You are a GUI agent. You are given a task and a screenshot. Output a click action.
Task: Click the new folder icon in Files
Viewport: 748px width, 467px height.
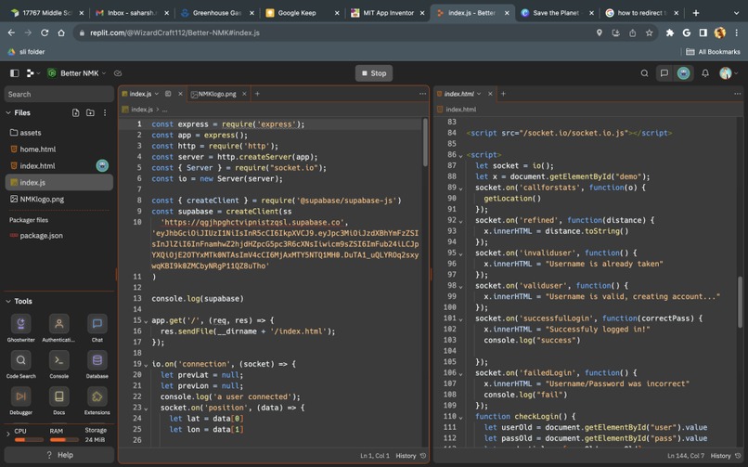click(x=90, y=112)
